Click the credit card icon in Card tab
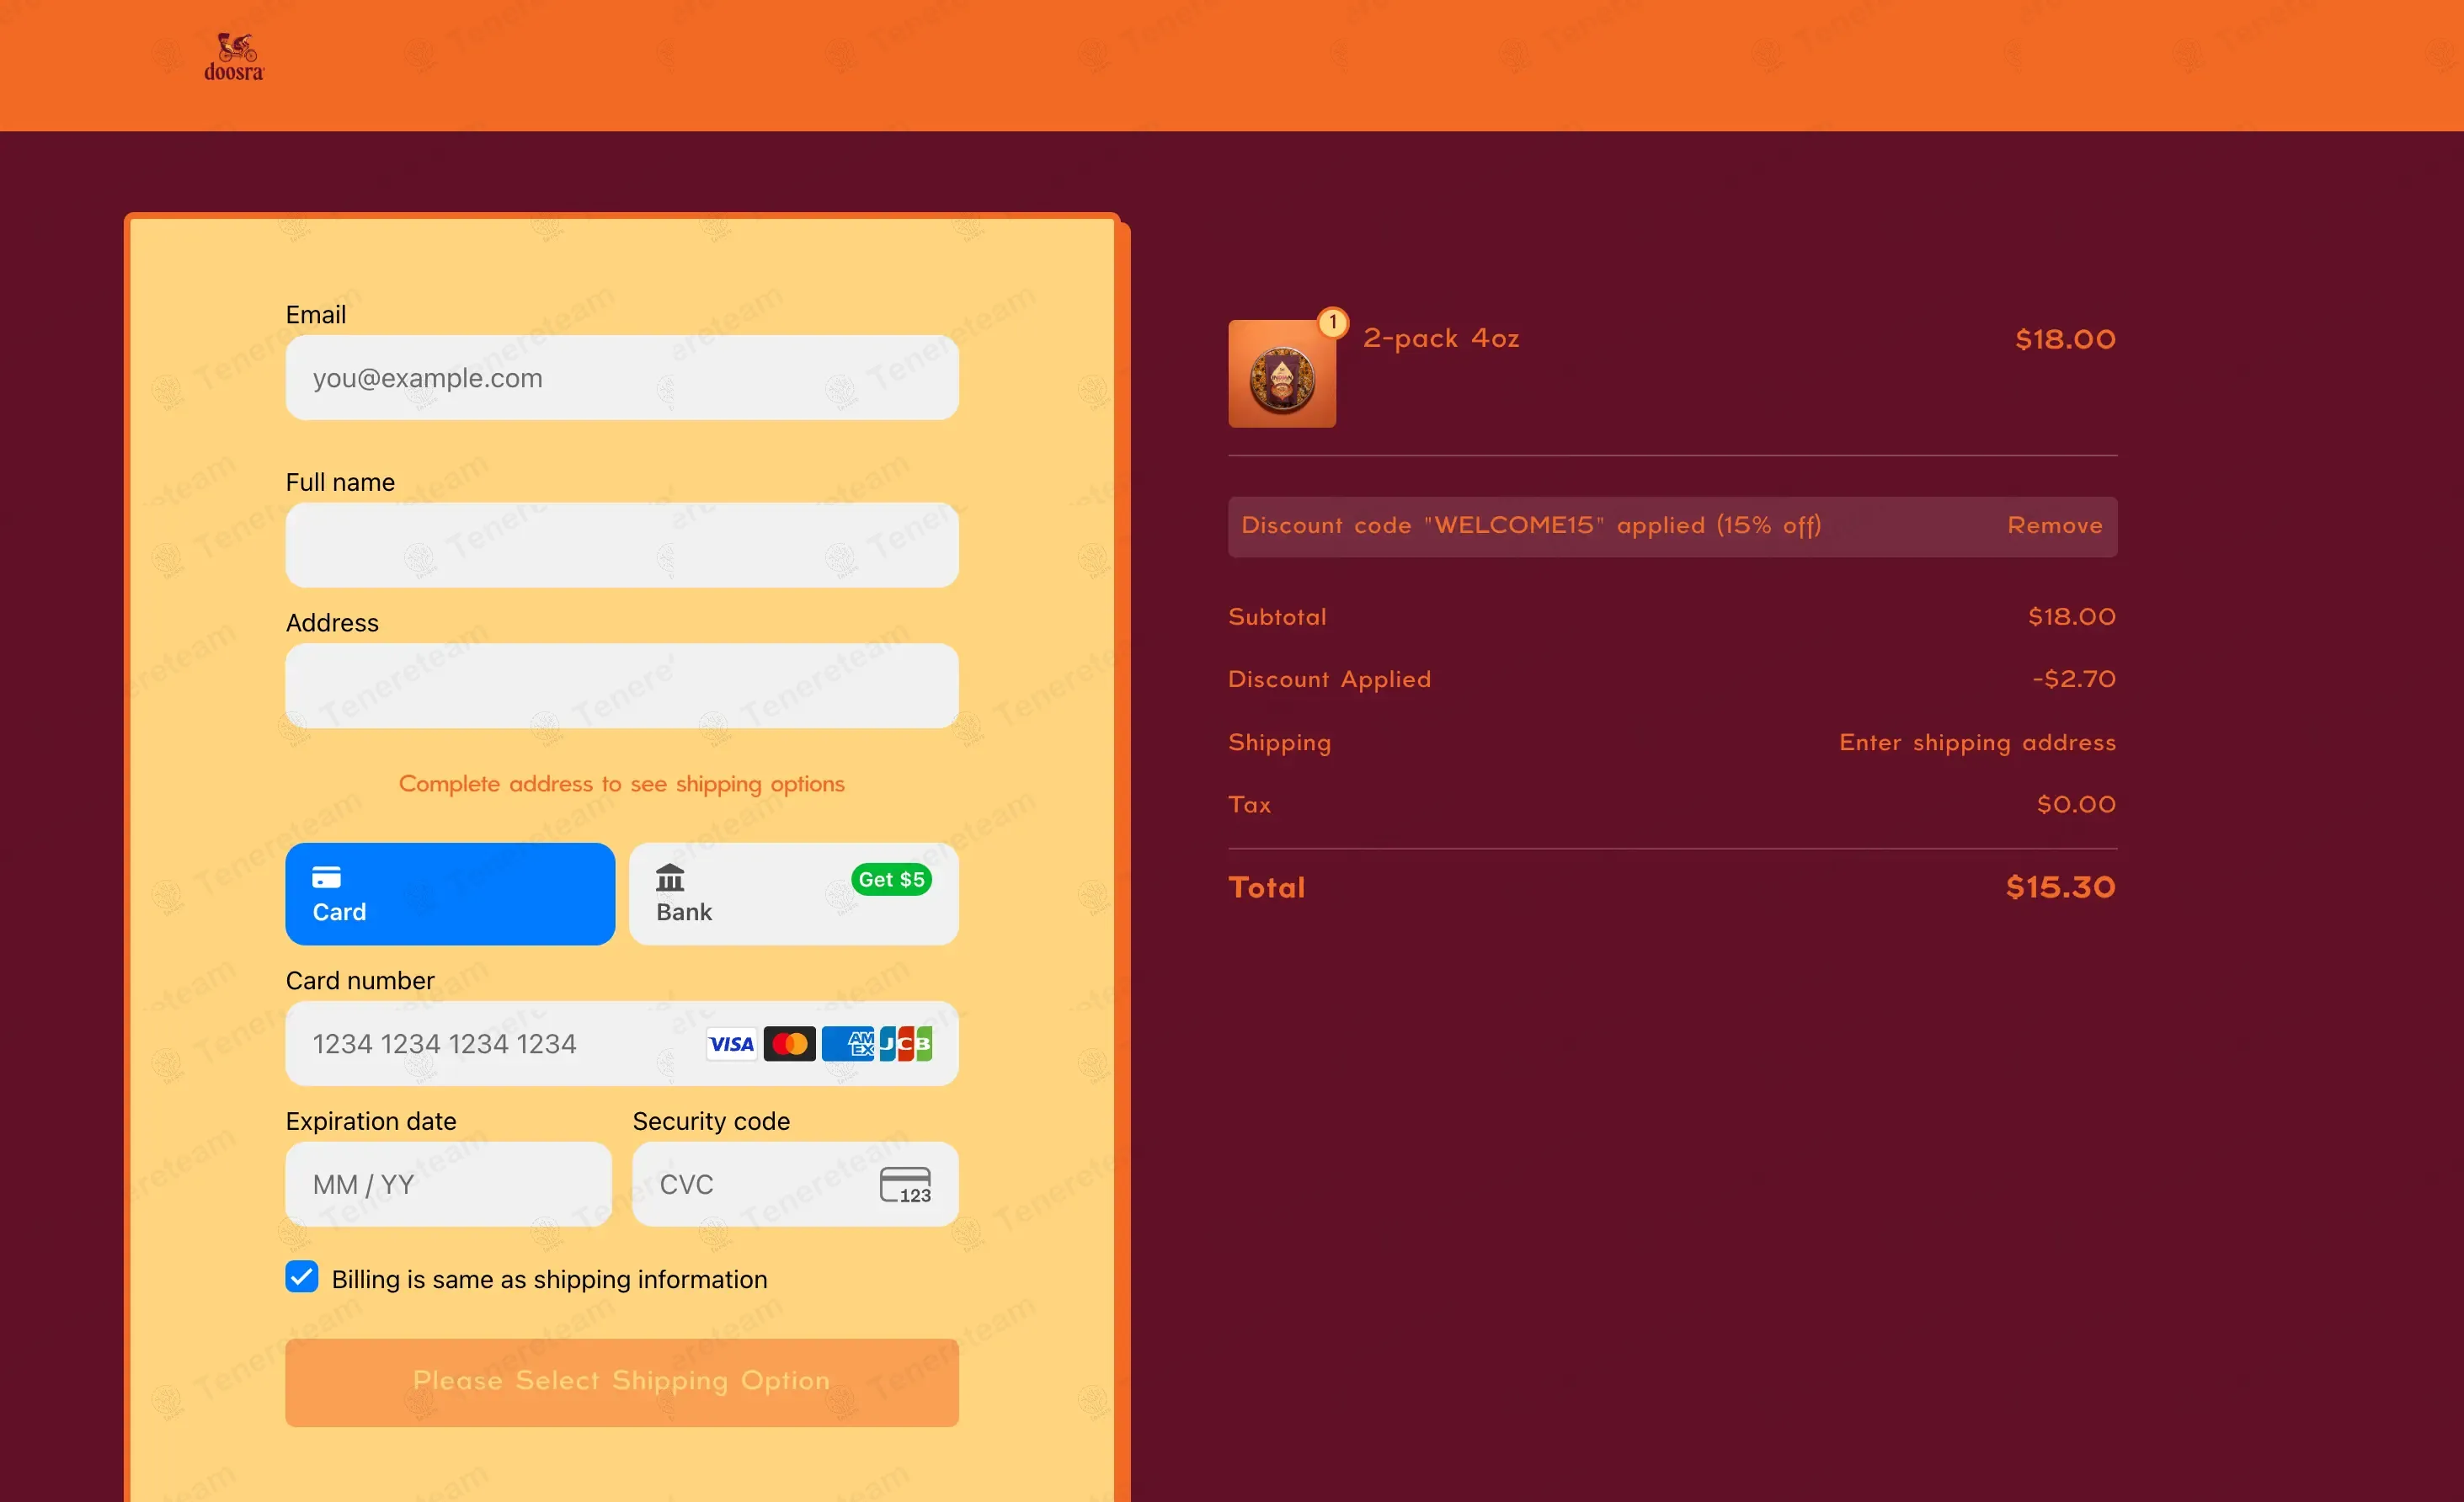 [x=327, y=877]
